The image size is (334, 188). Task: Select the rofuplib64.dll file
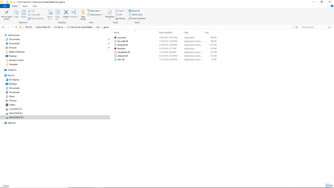tap(123, 52)
